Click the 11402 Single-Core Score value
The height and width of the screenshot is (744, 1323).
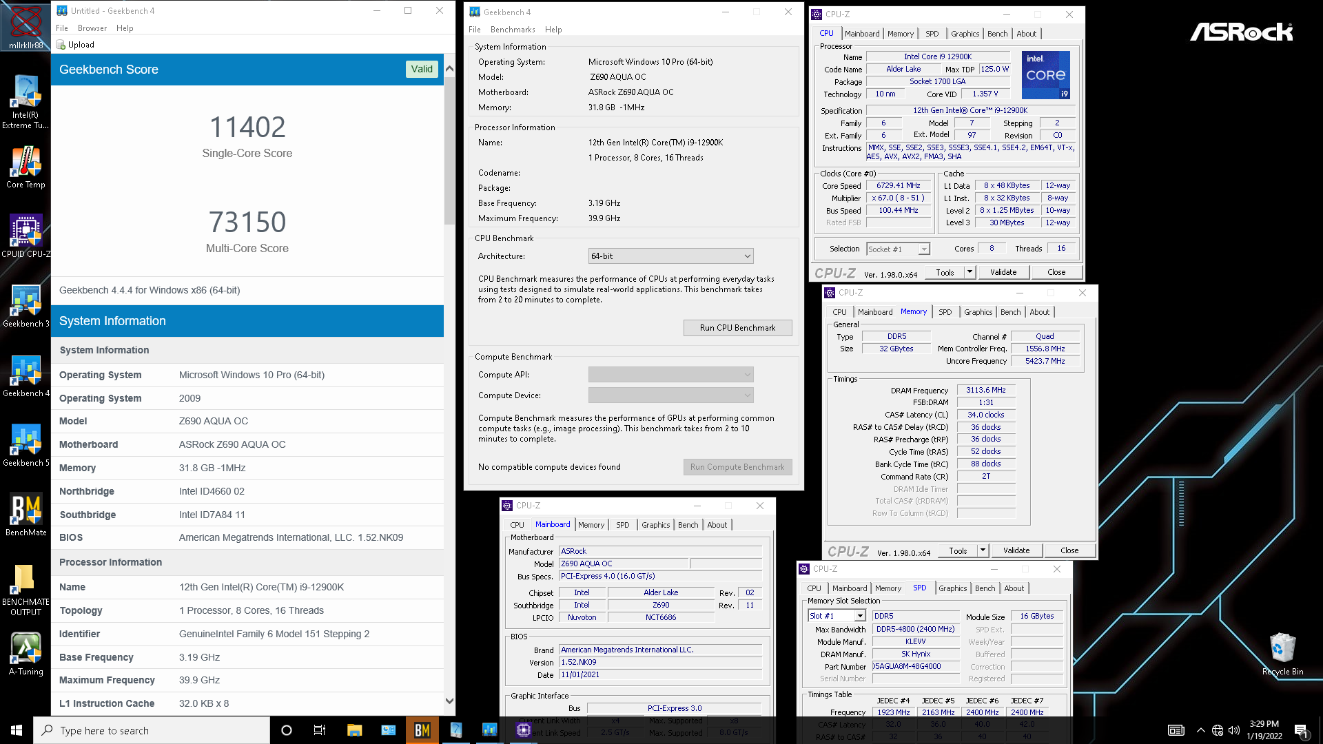coord(247,127)
